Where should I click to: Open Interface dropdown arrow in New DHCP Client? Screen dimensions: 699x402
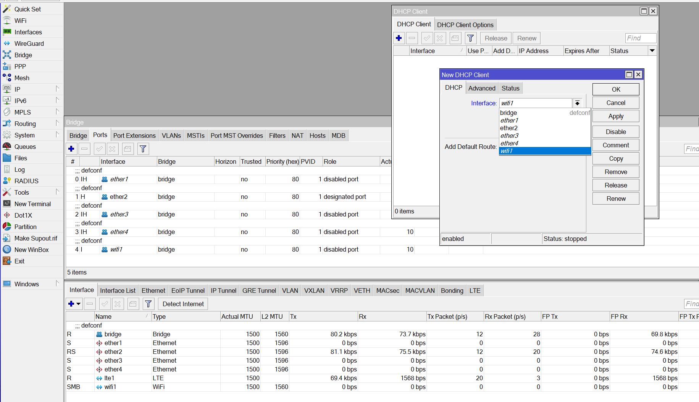click(x=578, y=103)
